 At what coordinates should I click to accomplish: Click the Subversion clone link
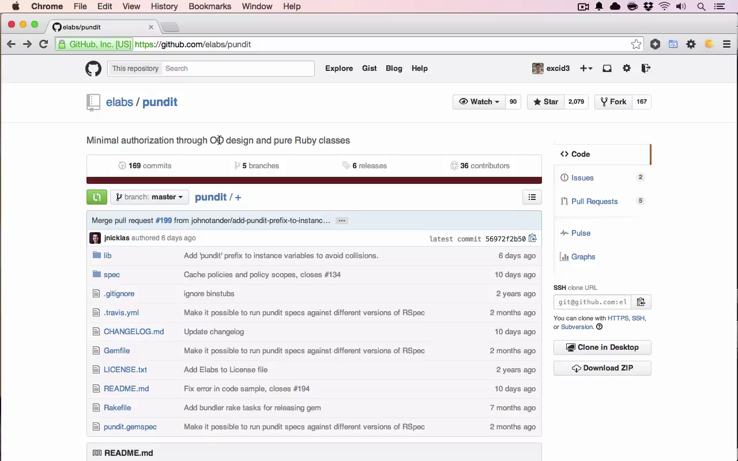pyautogui.click(x=577, y=327)
